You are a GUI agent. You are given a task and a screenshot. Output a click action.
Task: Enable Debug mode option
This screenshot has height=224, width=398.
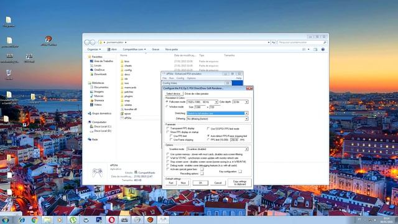point(168,166)
